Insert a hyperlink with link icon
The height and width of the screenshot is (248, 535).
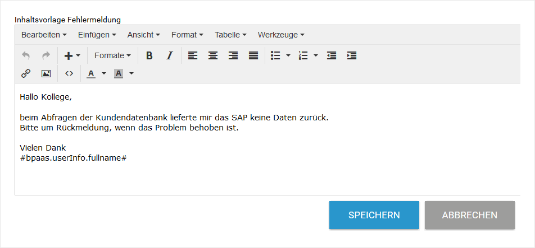(26, 73)
